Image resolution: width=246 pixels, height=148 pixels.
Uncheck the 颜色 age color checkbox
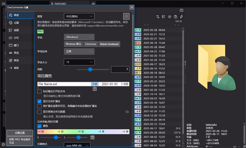[x=39, y=126]
